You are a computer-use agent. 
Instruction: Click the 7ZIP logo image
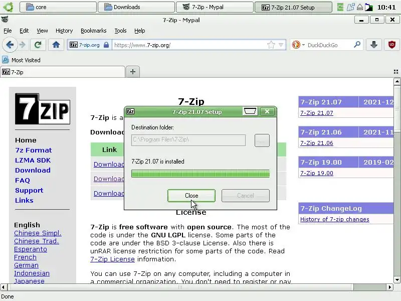(43, 109)
